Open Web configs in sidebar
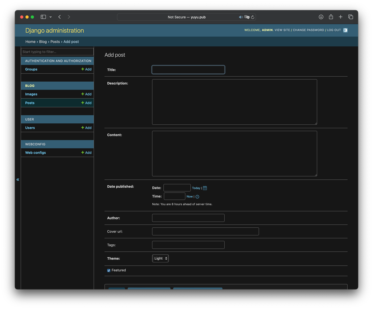Viewport: 373px width, 309px height. pos(35,153)
